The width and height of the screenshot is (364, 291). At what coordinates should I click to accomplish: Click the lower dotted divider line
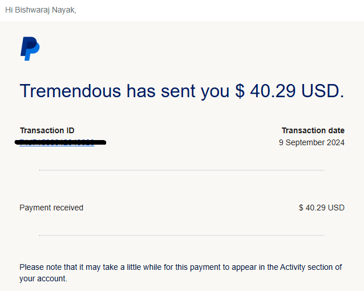click(x=182, y=236)
